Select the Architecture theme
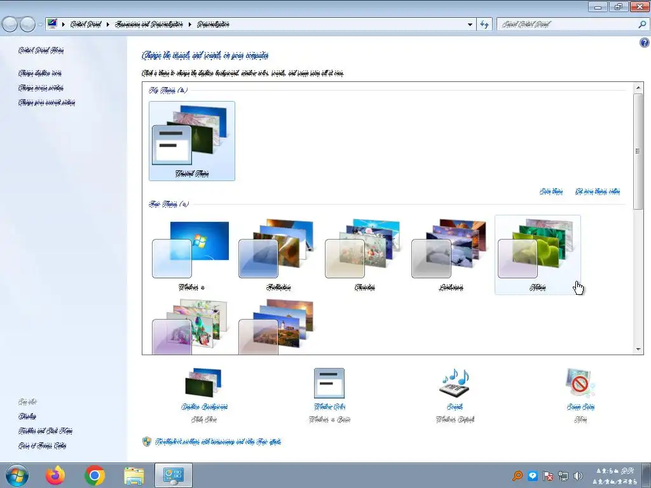 278,255
